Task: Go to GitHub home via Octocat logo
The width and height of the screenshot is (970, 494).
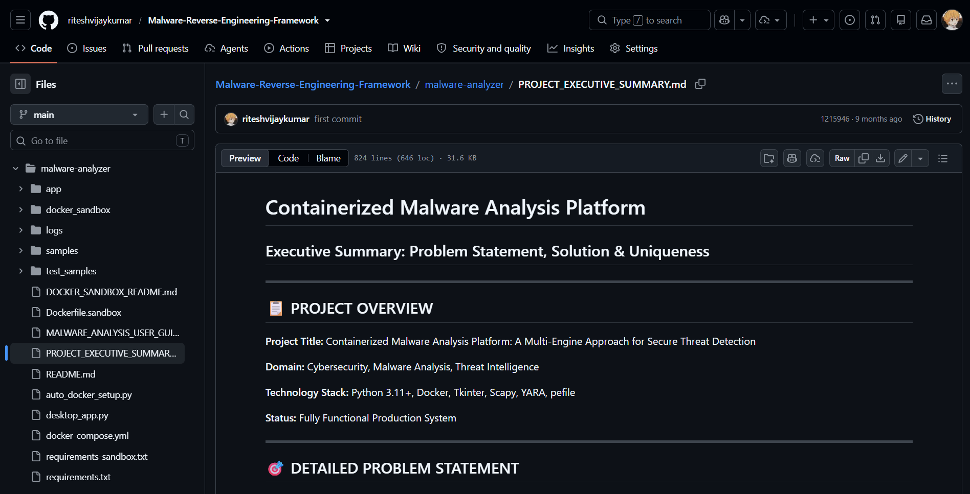Action: click(49, 20)
